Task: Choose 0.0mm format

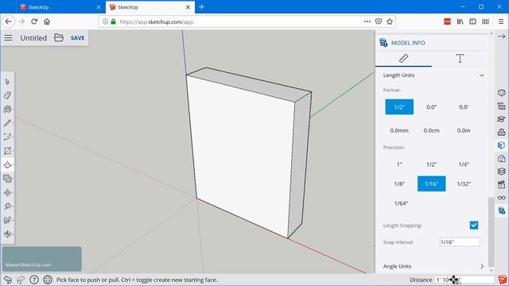Action: click(x=399, y=130)
